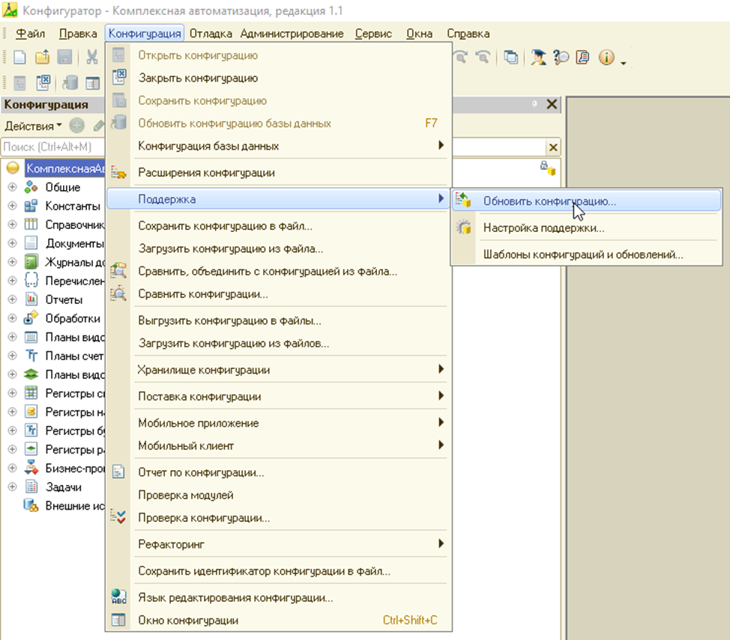The height and width of the screenshot is (640, 730).
Task: Click the About info icon in toolbar
Action: [x=606, y=58]
